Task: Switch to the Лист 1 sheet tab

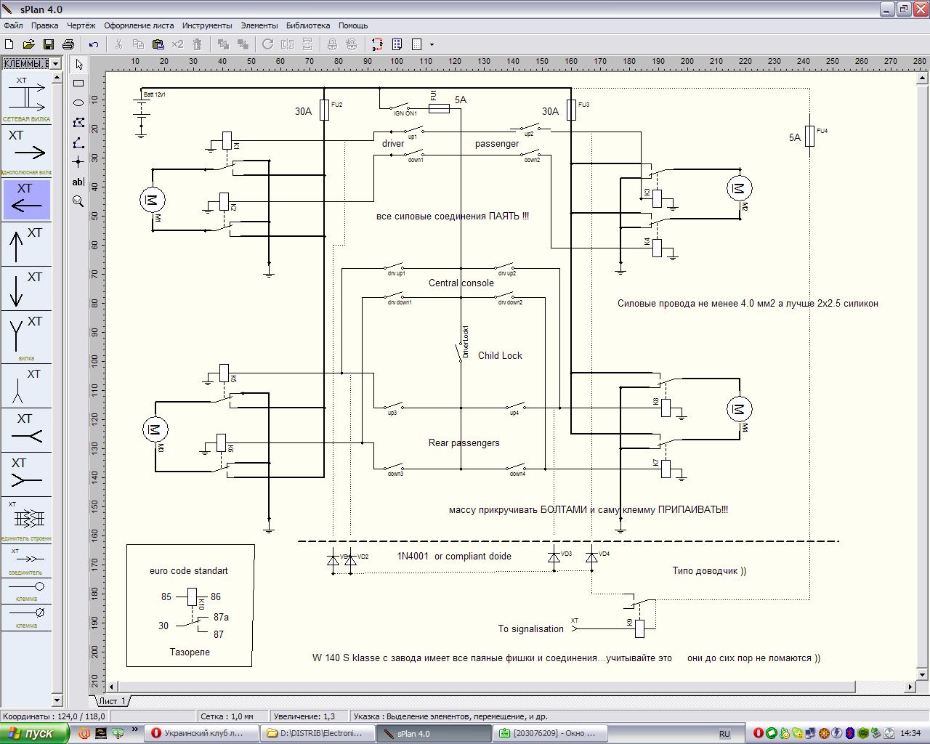Action: click(x=113, y=701)
